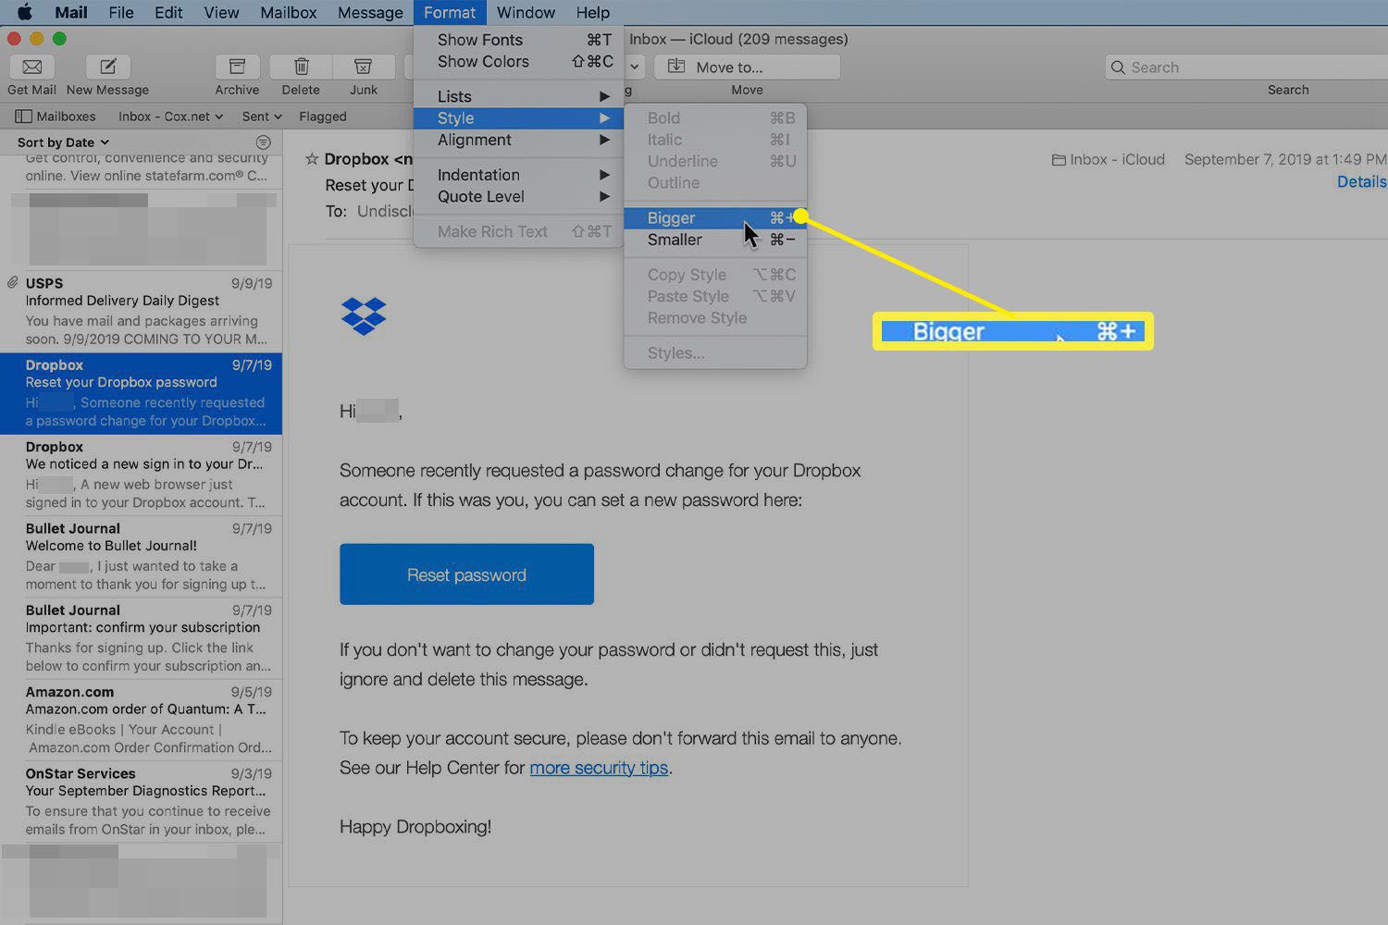Screen dimensions: 1388x925
Task: Open the Mailbox menu
Action: [288, 12]
